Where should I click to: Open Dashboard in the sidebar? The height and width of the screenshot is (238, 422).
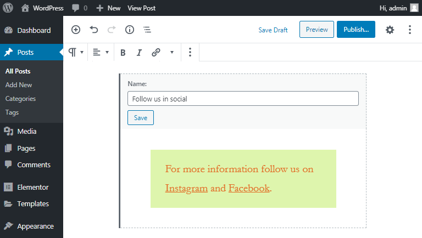click(31, 30)
